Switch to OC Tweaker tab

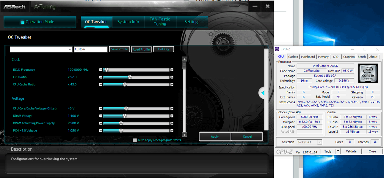tap(96, 22)
